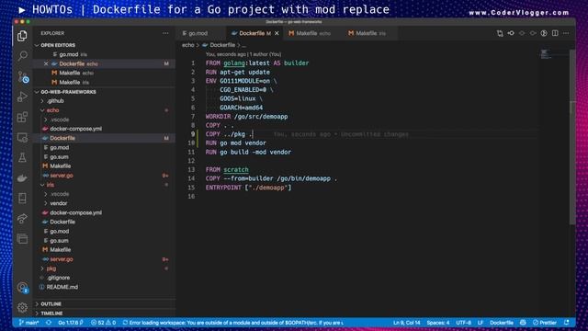Screen dimensions: 588x331
Task: Click the sync changes status icon
Action: pyautogui.click(x=49, y=323)
